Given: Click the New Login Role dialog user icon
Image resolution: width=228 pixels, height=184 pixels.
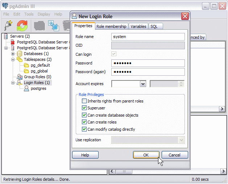Looking at the screenshot, I should pos(74,16).
